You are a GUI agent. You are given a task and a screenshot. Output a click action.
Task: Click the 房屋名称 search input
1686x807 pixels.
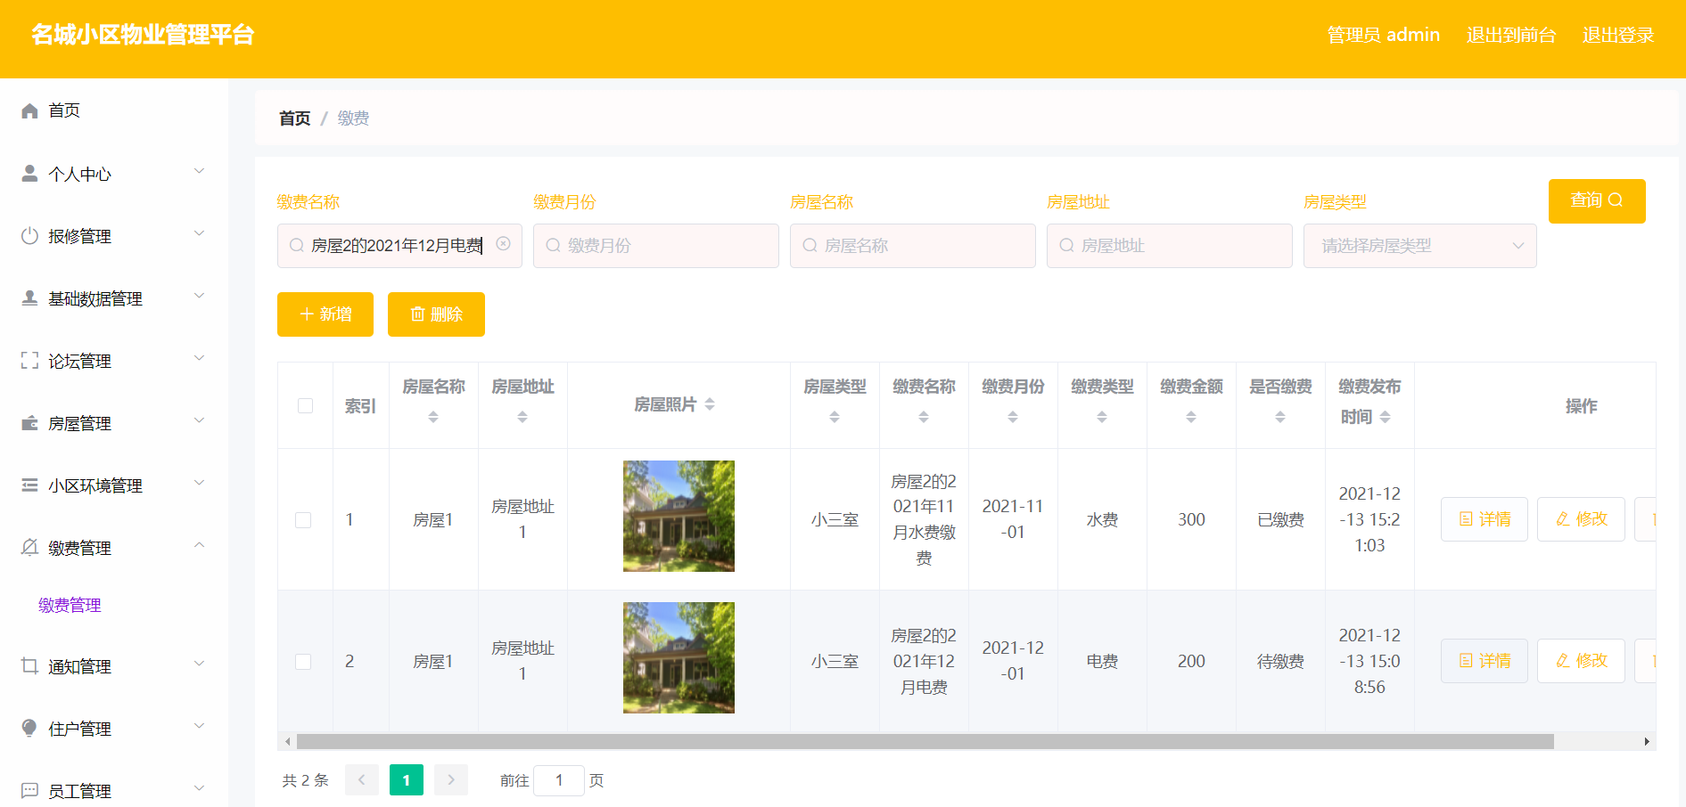click(913, 246)
